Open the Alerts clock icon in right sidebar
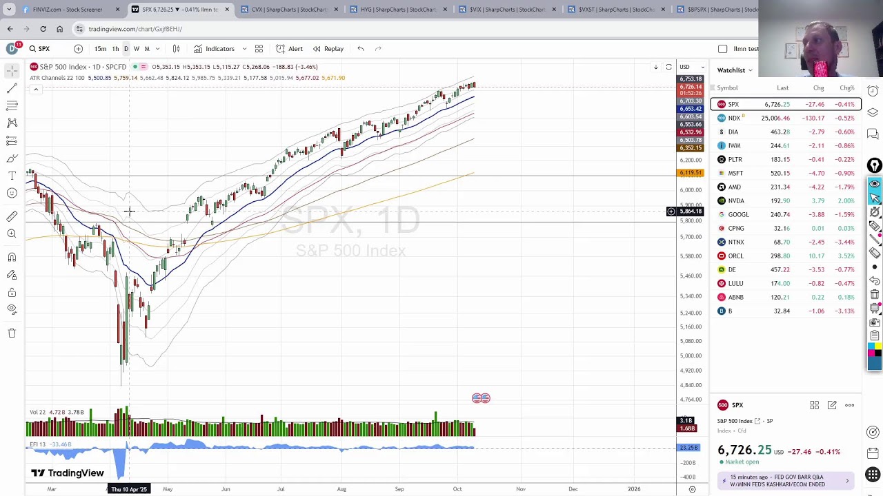The height and width of the screenshot is (496, 883). [873, 91]
